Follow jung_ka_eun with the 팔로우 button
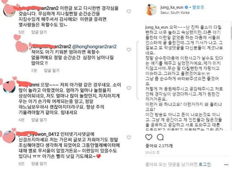This screenshot has height=169, width=232. 198,7
